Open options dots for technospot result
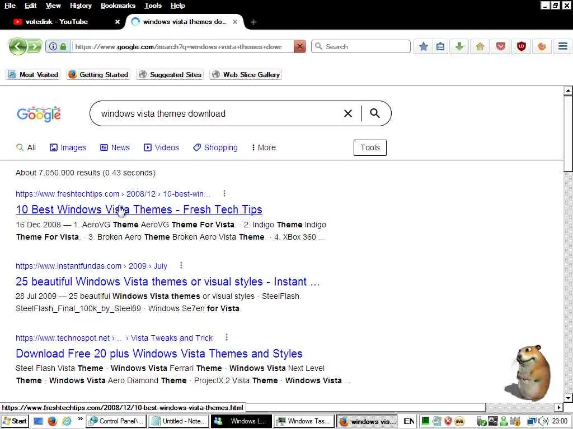The width and height of the screenshot is (573, 429). tap(227, 337)
